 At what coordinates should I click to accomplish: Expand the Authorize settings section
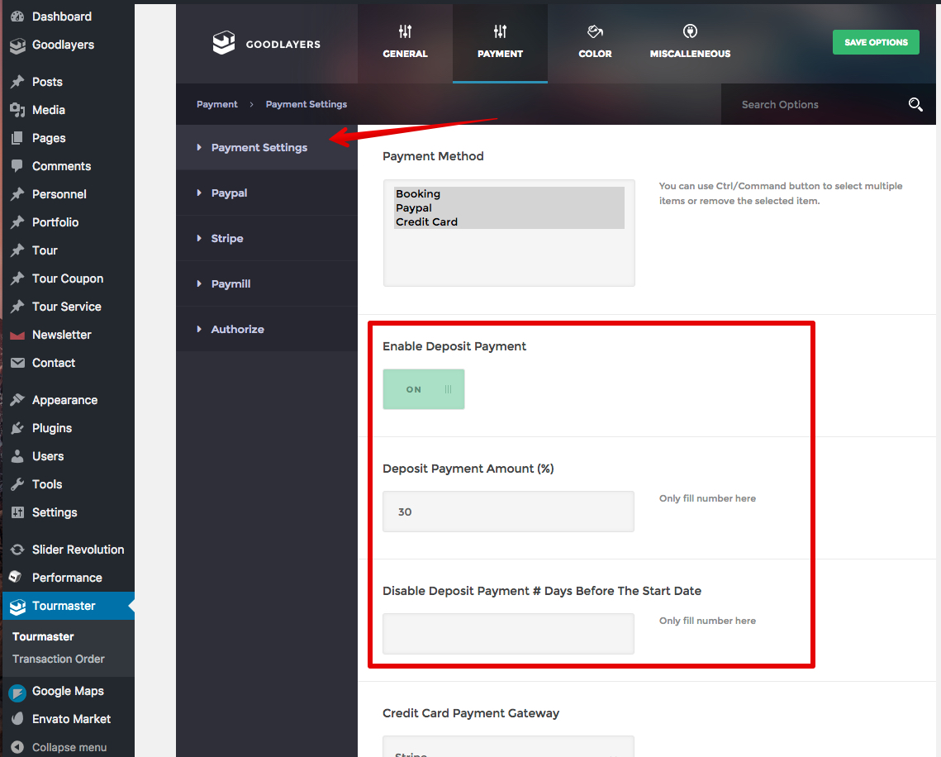237,329
